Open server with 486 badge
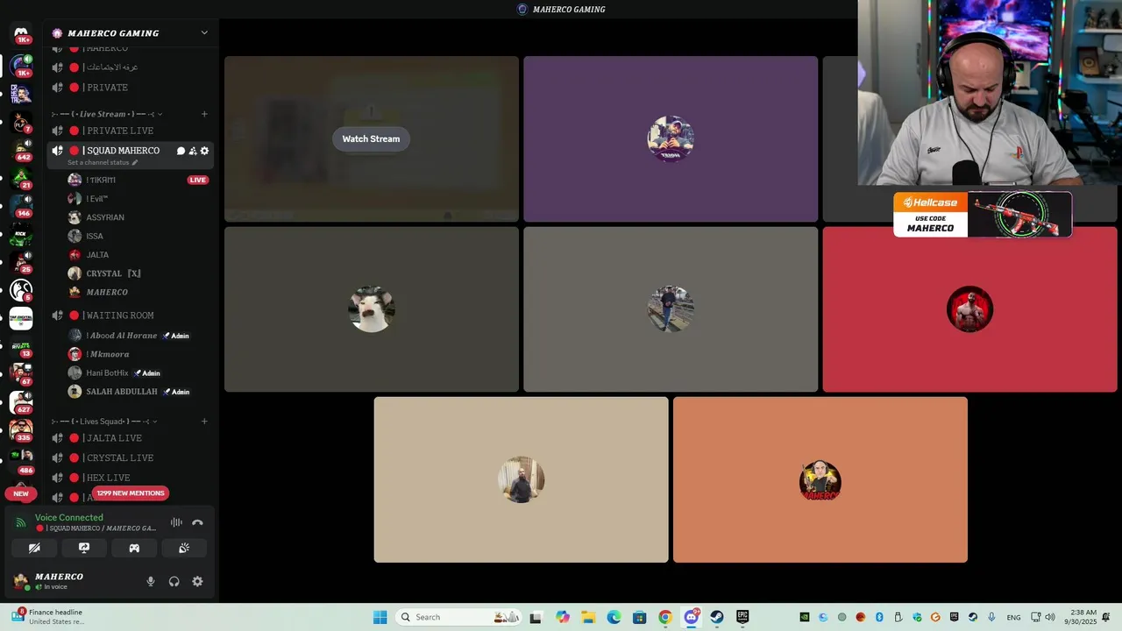 pyautogui.click(x=21, y=460)
